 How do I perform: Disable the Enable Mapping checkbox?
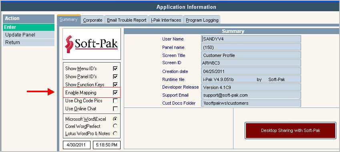pos(115,93)
